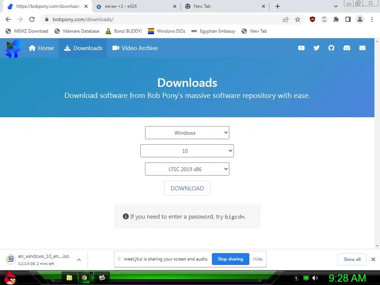This screenshot has width=380, height=285.
Task: Open the Egyptian Embassy bookmark
Action: [x=213, y=31]
